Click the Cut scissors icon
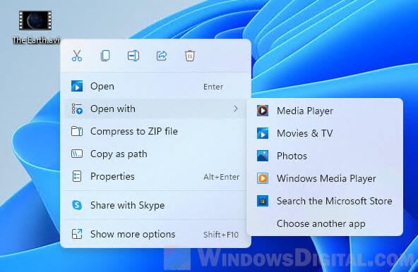The width and height of the screenshot is (418, 272). [77, 56]
